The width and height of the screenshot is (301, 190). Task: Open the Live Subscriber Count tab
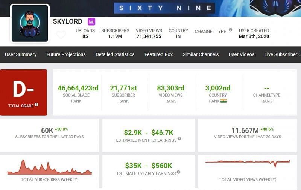click(282, 54)
